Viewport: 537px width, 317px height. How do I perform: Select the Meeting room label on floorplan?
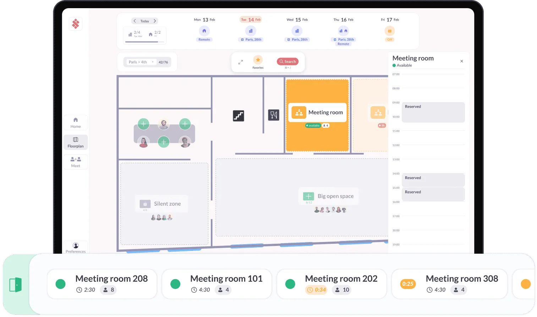325,113
